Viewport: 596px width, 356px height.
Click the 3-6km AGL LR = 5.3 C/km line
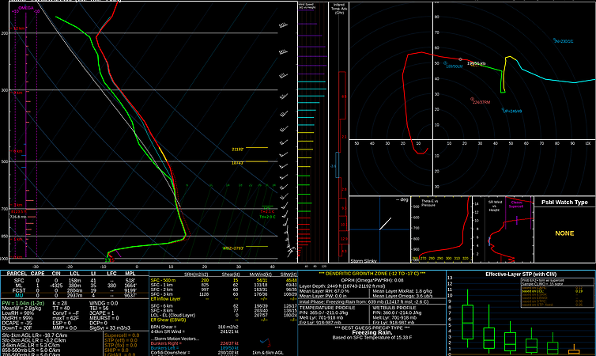tap(31, 346)
